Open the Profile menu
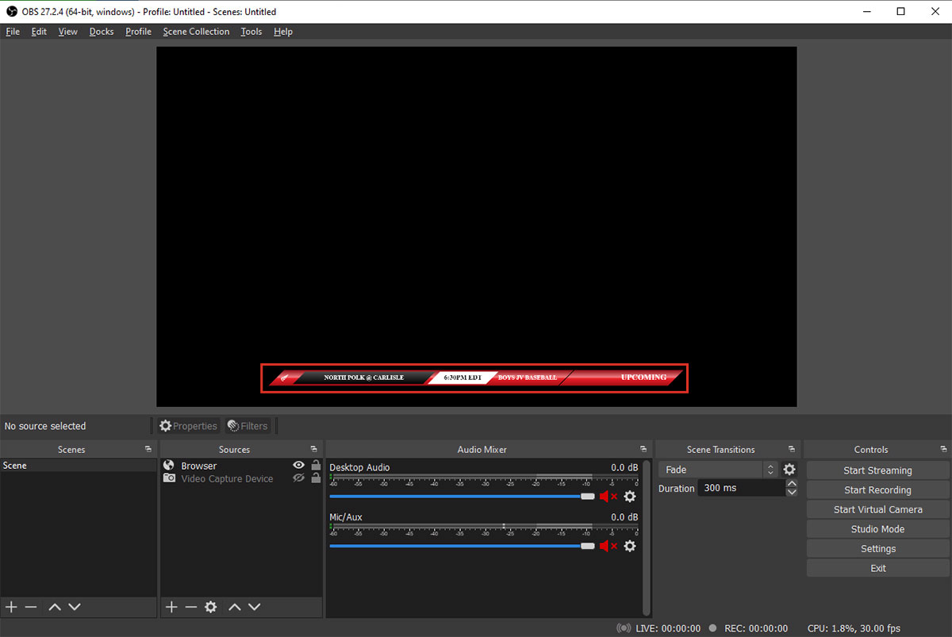 138,32
